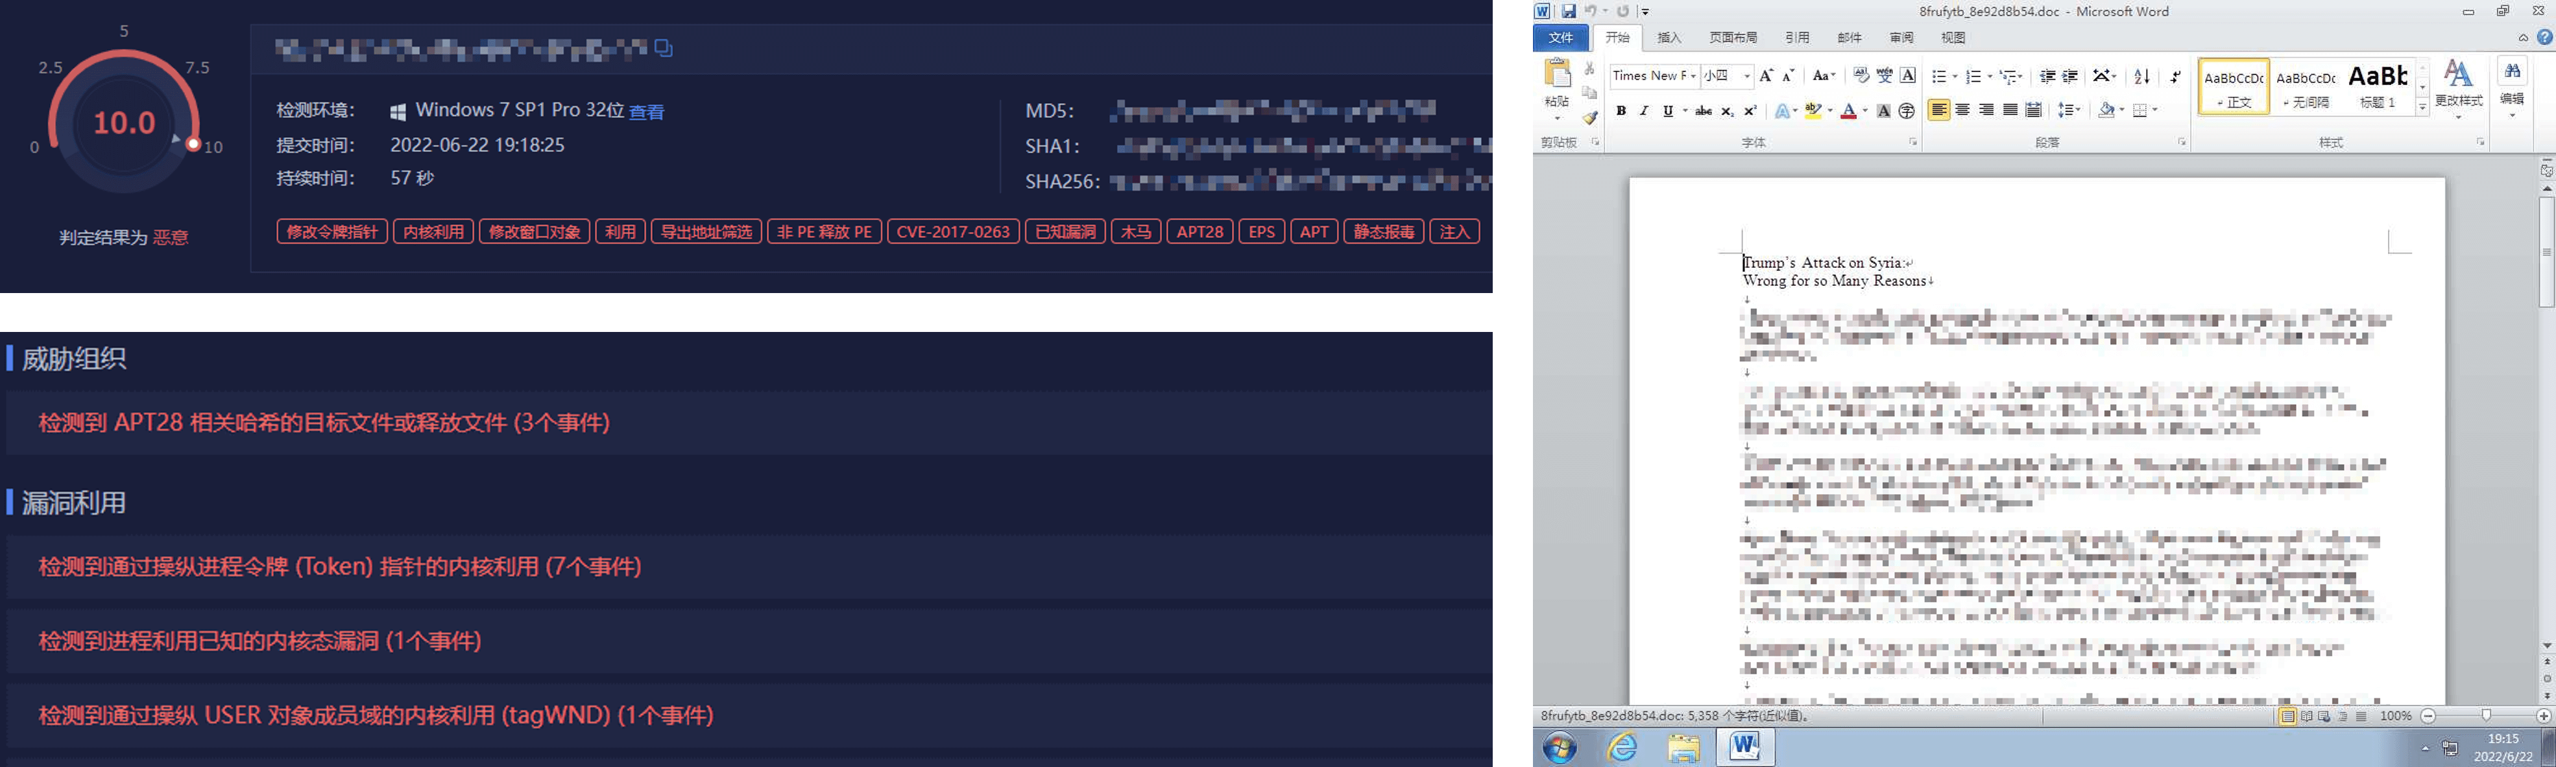Open the font size 小四 dropdown
This screenshot has height=767, width=2556.
[x=1746, y=77]
